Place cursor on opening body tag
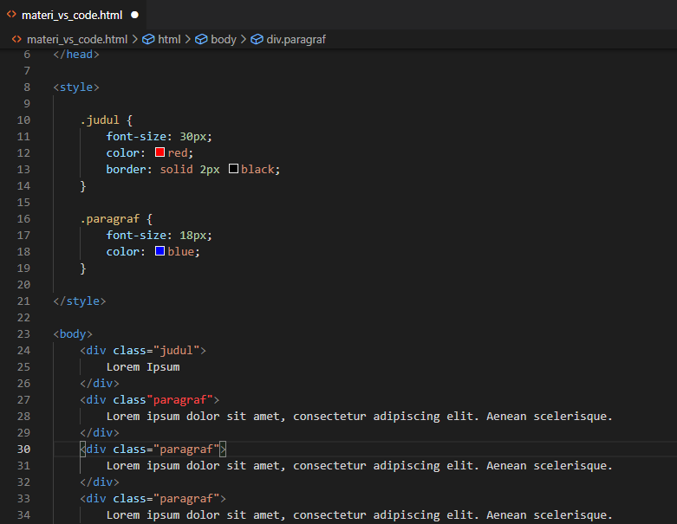Image resolution: width=677 pixels, height=524 pixels. (73, 334)
